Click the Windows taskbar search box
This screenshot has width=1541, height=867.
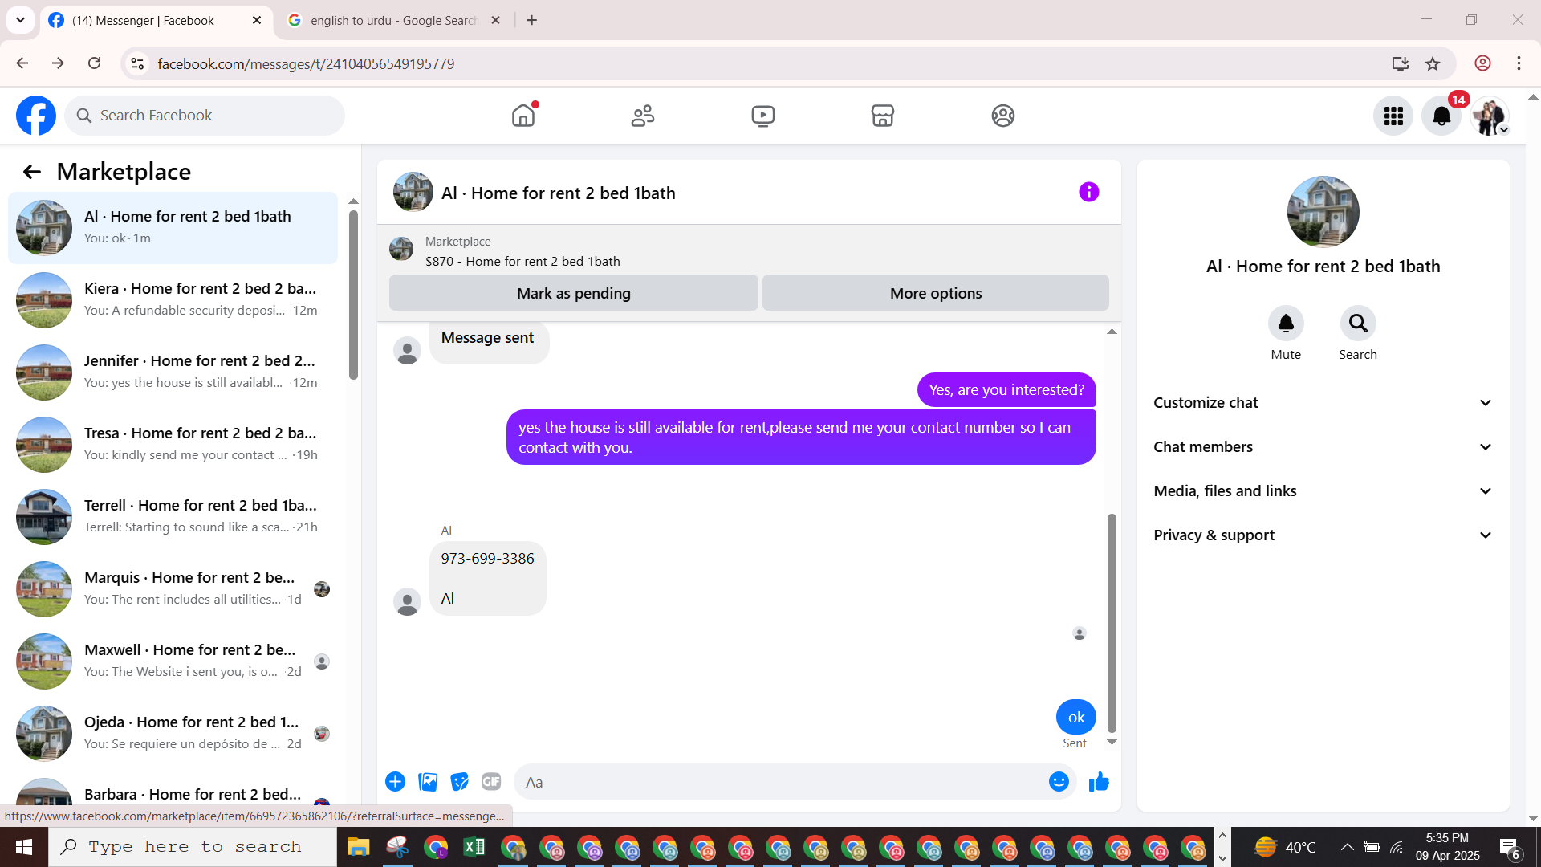click(193, 847)
